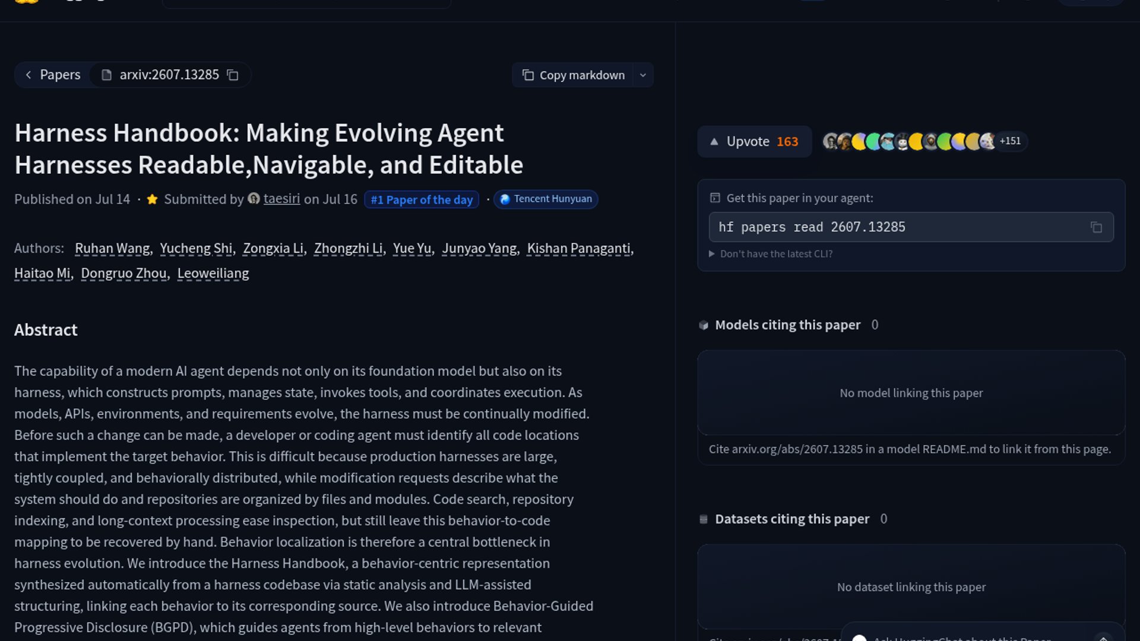The height and width of the screenshot is (641, 1140).
Task: Click taesiri's avatar icon
Action: pos(254,199)
